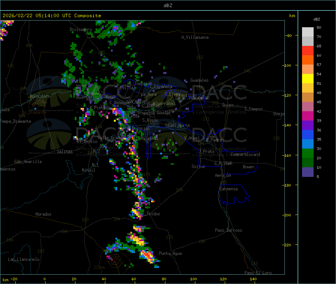
Task: Click the 'Carmensa' map label
Action: click(x=228, y=189)
